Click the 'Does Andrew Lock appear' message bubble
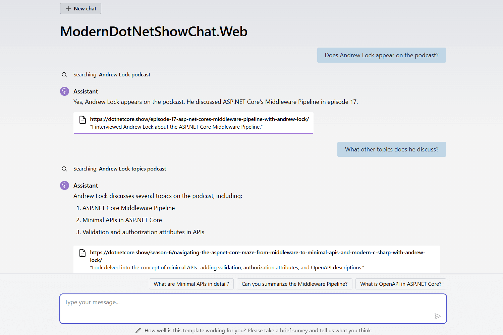Screen dimensions: 503x335 pyautogui.click(x=382, y=55)
